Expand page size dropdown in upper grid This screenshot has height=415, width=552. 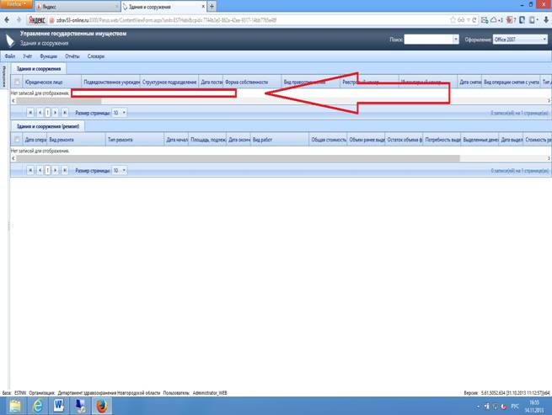click(x=124, y=112)
